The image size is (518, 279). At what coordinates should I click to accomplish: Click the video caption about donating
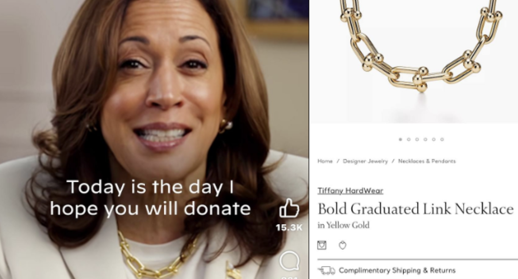pyautogui.click(x=151, y=198)
